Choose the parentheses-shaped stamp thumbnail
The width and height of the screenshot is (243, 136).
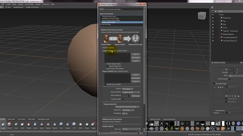[228, 124]
